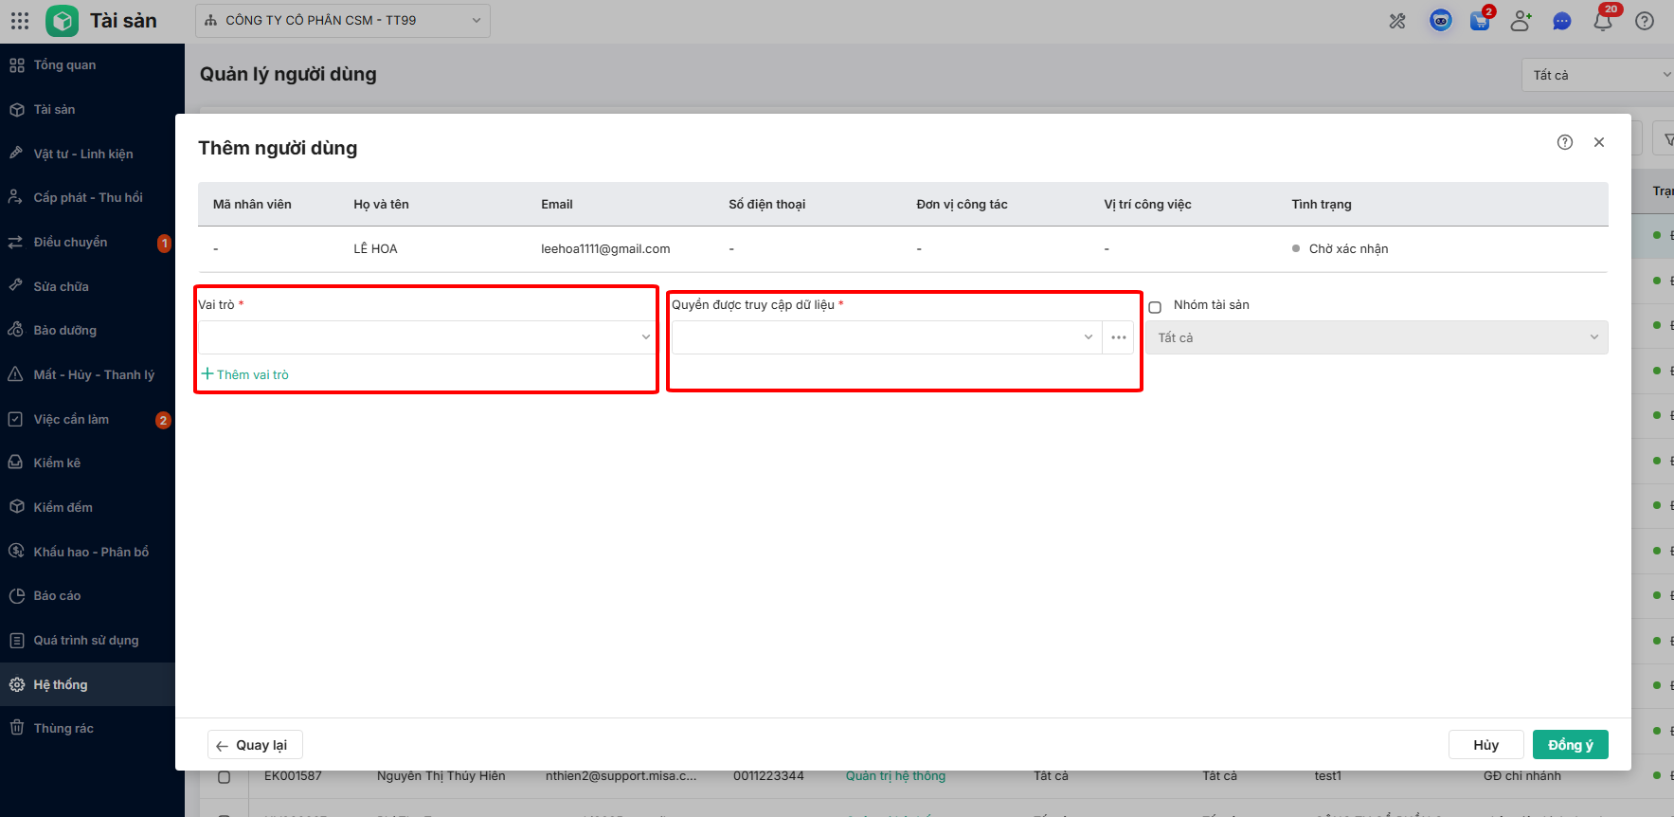Viewport: 1674px width, 817px height.
Task: Click the three-dots button beside data access field
Action: [1119, 337]
